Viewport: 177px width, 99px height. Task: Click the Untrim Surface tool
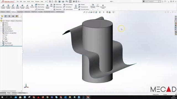[x=68, y=9]
